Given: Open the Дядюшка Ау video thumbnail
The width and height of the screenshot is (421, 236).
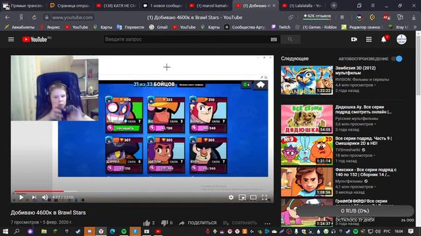Looking at the screenshot, I should (x=307, y=119).
